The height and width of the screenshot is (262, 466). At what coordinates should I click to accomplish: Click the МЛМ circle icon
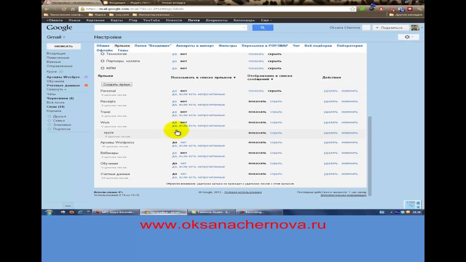pyautogui.click(x=102, y=68)
